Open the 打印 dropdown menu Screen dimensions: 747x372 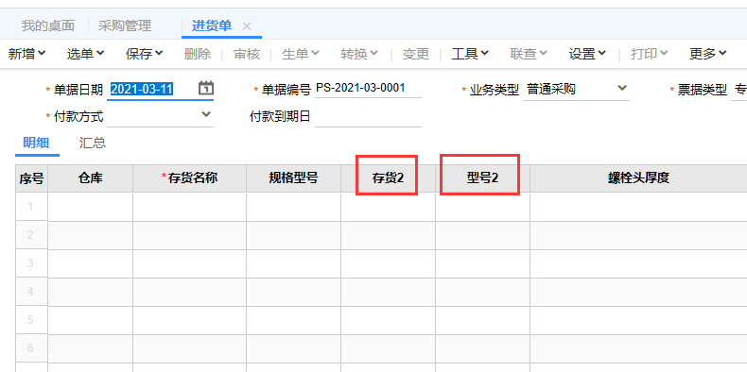coord(650,54)
